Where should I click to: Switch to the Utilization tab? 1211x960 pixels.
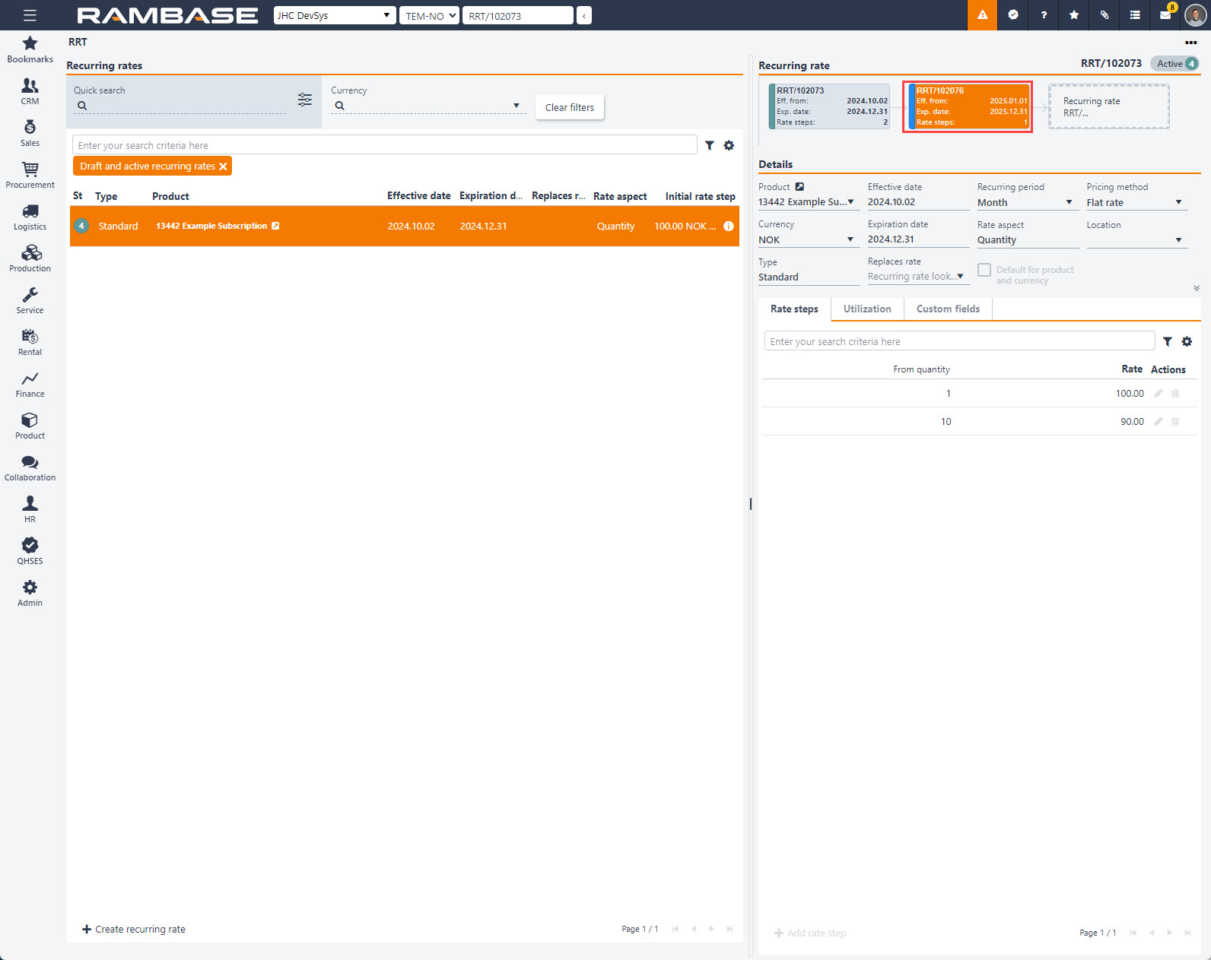coord(866,309)
